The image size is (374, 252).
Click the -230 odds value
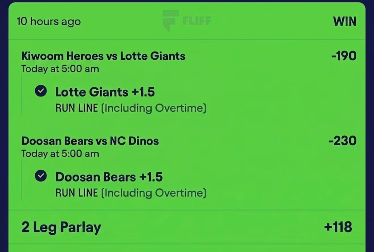343,141
